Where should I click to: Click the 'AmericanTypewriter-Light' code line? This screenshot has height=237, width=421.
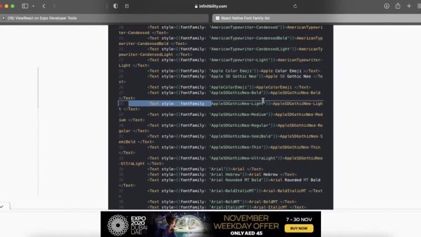tap(220, 63)
